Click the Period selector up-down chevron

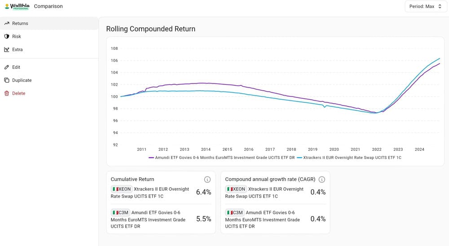pos(440,6)
